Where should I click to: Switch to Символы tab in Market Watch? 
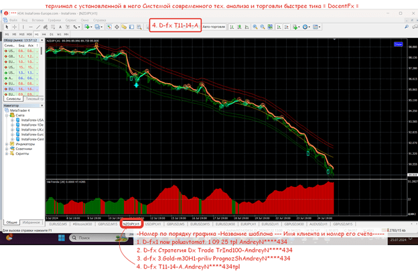[x=13, y=99]
